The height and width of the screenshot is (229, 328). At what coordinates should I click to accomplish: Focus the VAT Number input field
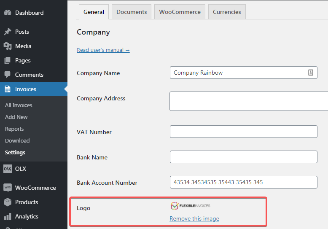tap(243, 132)
